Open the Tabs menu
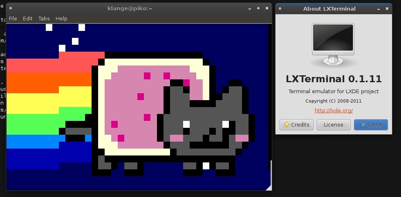 pos(44,19)
